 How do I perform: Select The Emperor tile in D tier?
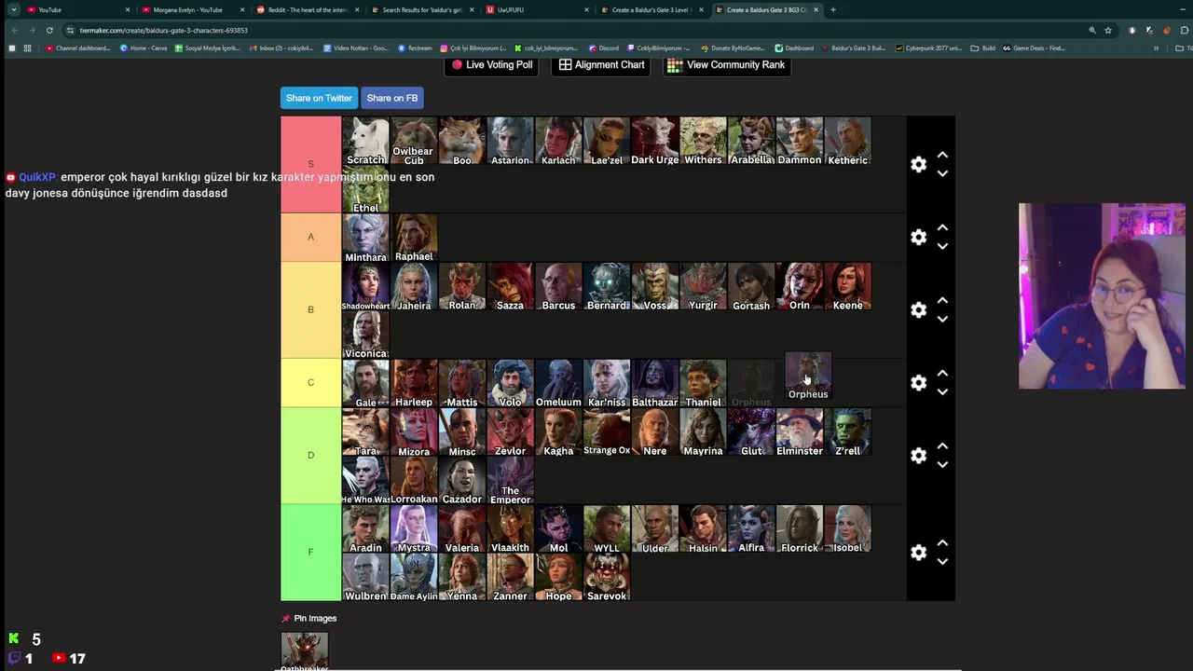point(510,480)
